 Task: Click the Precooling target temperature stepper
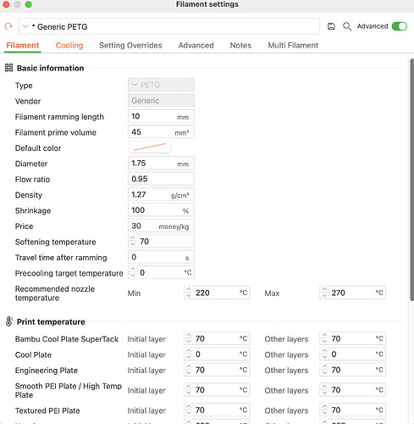[x=133, y=272]
